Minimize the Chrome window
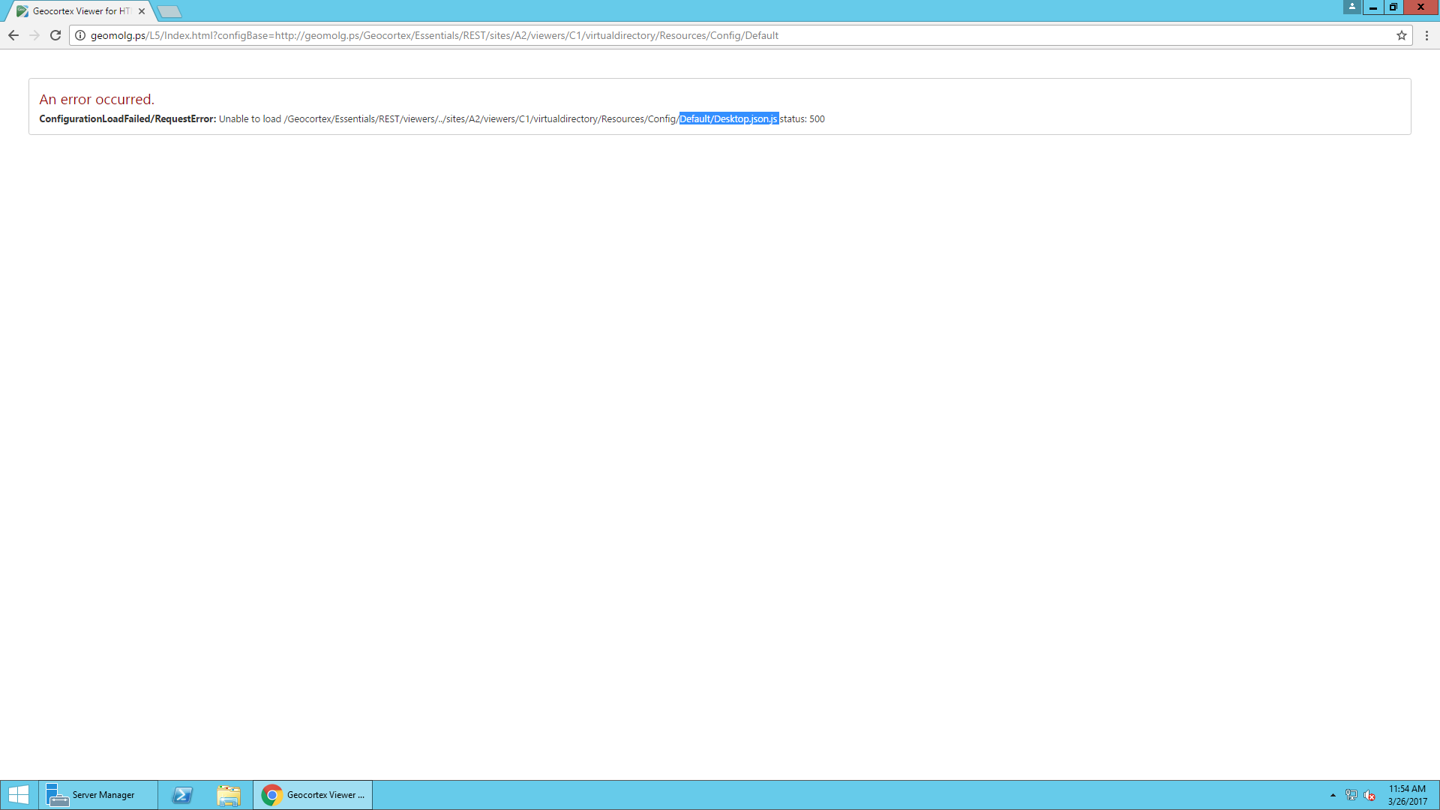 tap(1373, 7)
